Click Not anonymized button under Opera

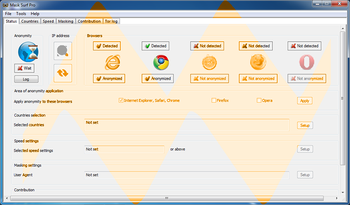[307, 78]
